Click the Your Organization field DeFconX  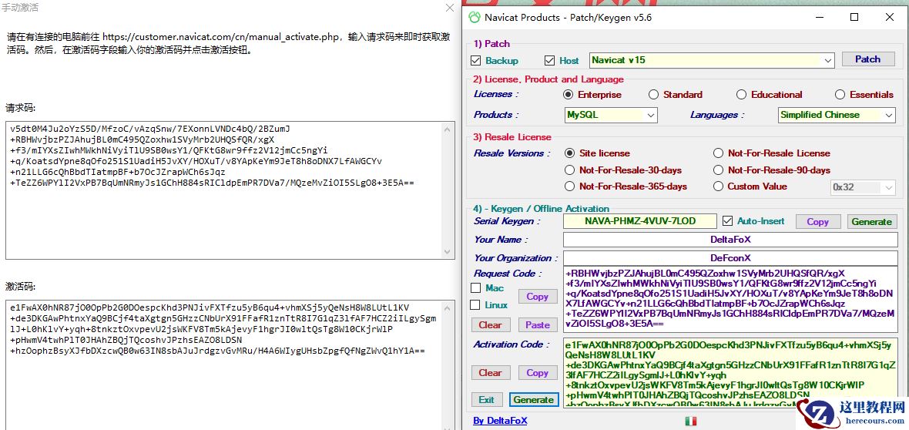point(730,257)
